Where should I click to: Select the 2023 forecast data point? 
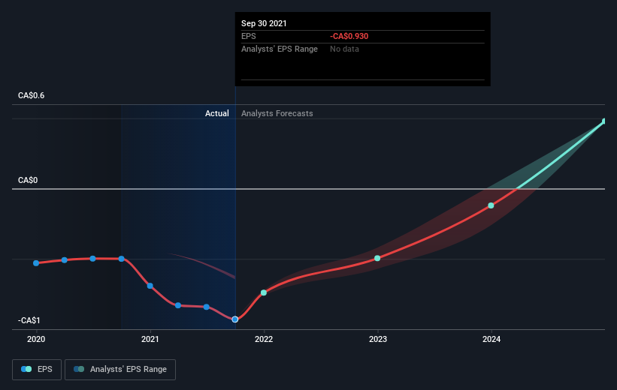[377, 258]
